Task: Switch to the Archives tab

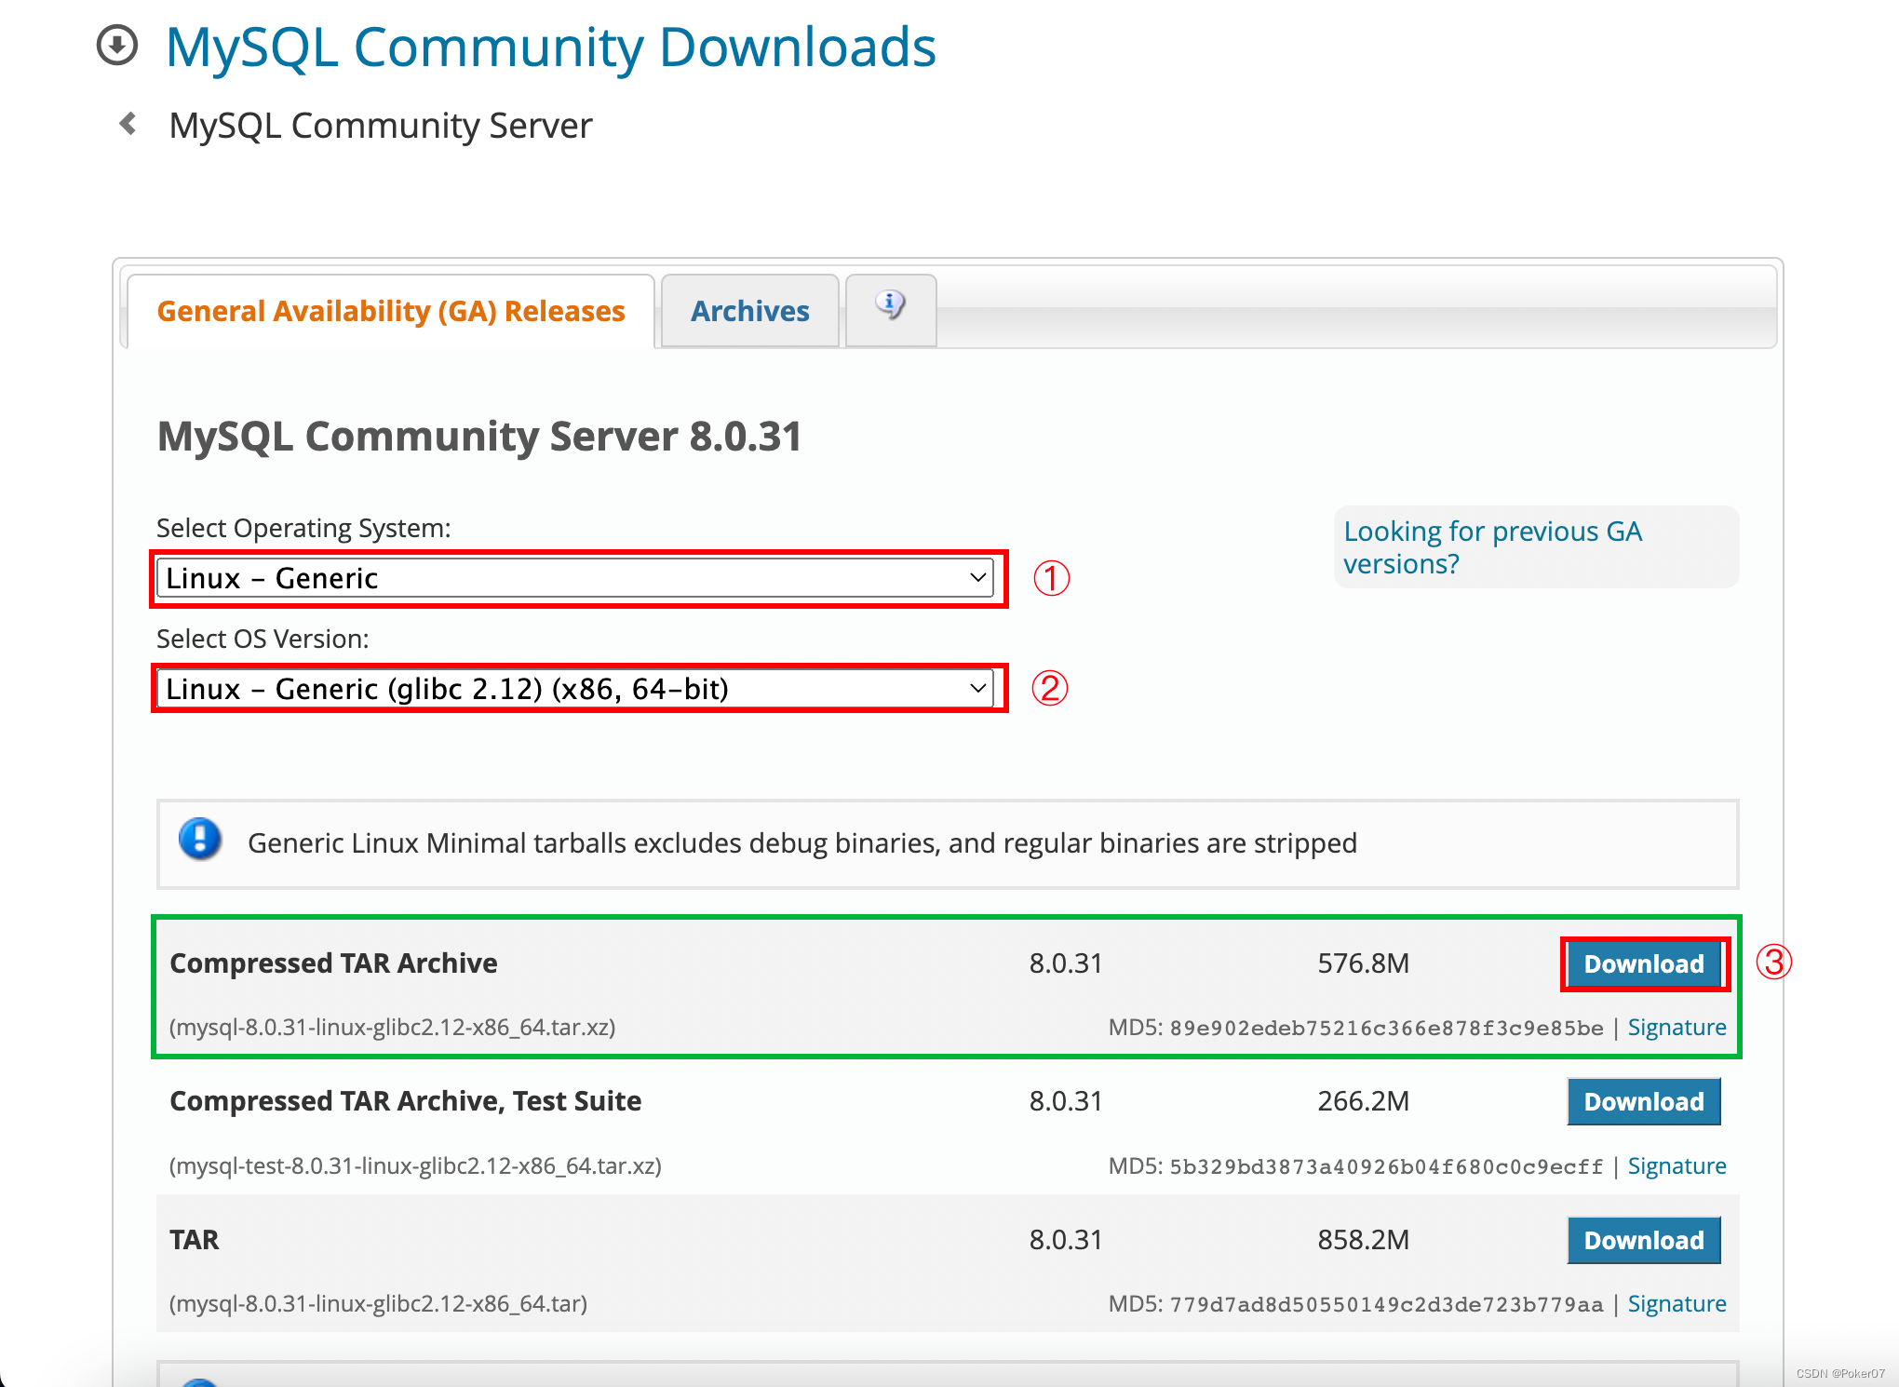Action: click(750, 311)
